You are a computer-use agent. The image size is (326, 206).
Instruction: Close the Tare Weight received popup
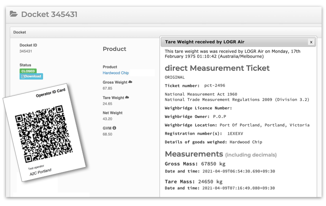[x=311, y=42]
